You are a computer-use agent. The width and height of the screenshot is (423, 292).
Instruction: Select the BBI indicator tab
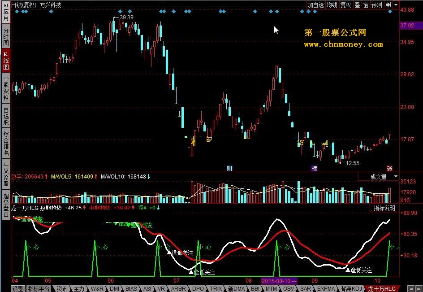[x=255, y=289]
